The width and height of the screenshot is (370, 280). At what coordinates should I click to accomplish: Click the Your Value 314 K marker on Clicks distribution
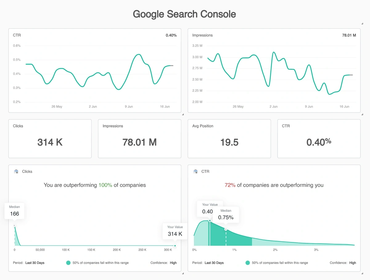click(x=175, y=231)
